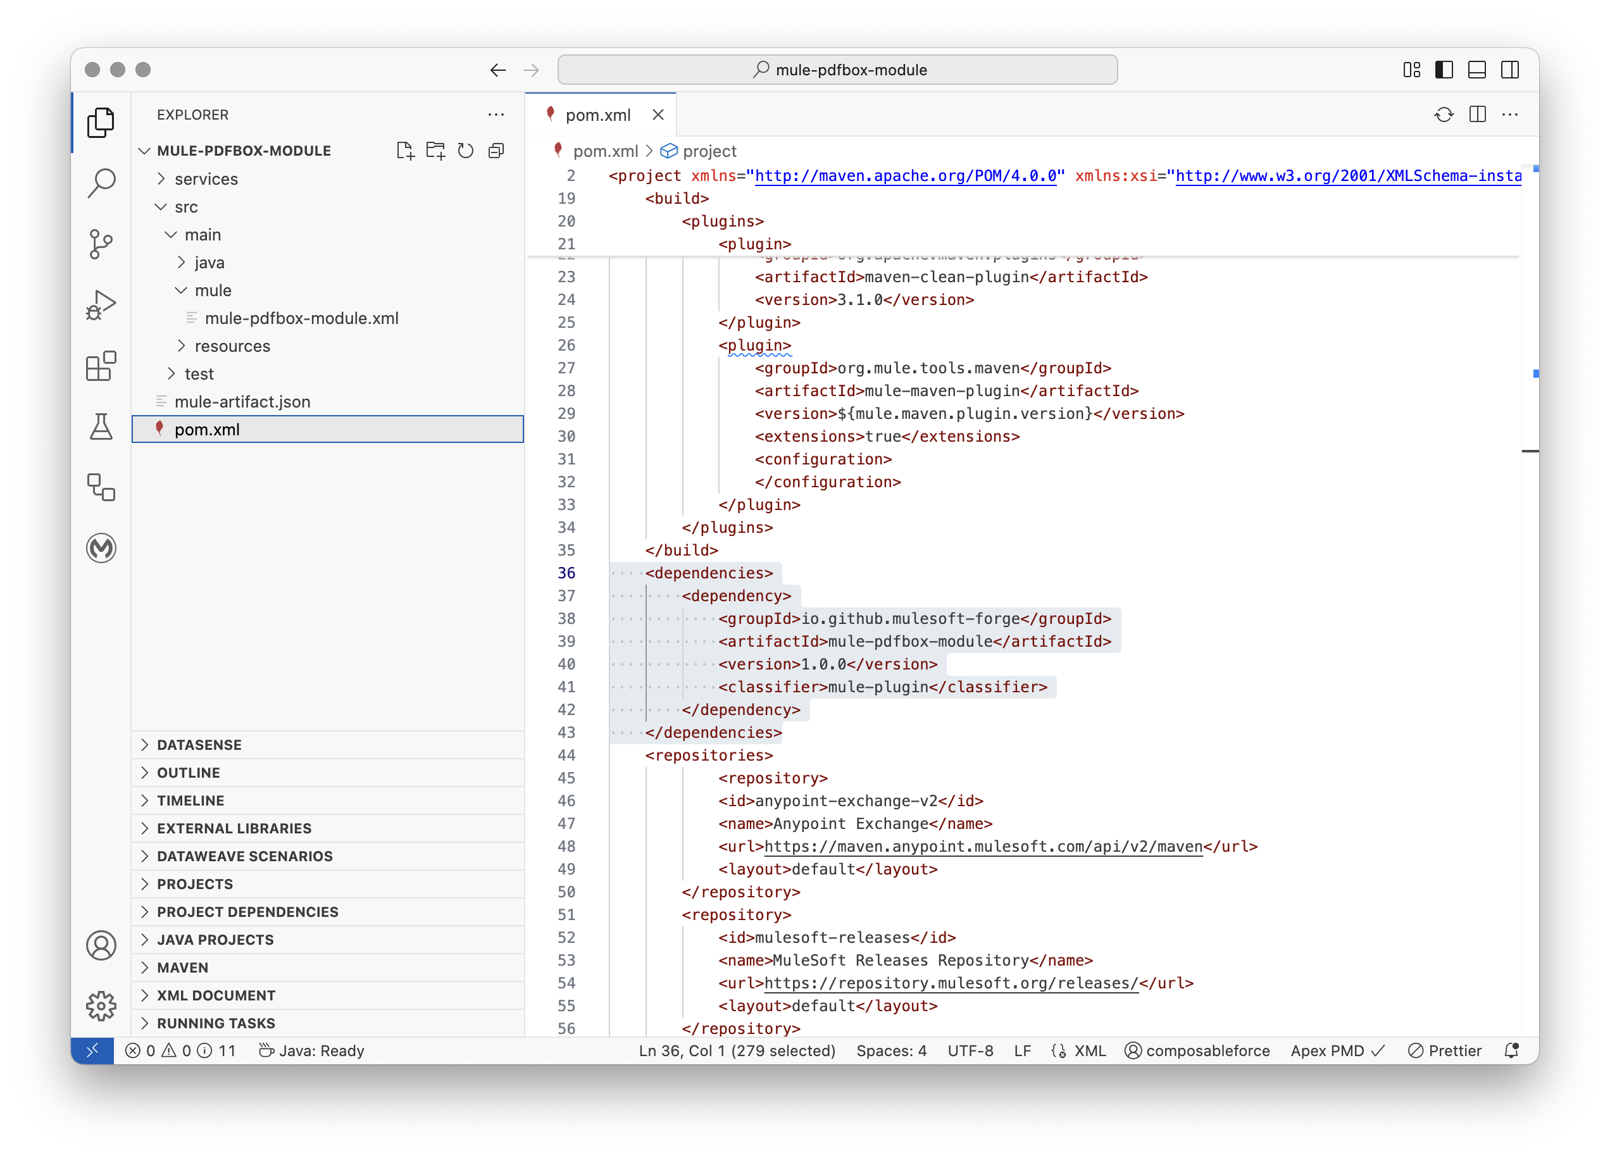Open the MuleSoft extension panel
The width and height of the screenshot is (1610, 1158).
click(101, 548)
